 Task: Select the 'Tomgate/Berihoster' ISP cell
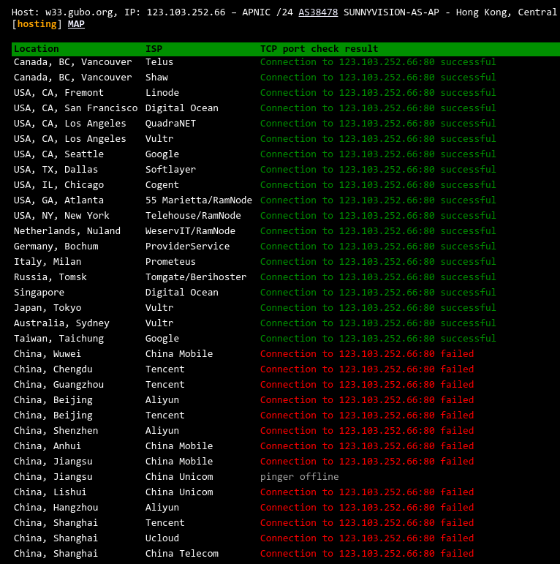click(x=196, y=277)
